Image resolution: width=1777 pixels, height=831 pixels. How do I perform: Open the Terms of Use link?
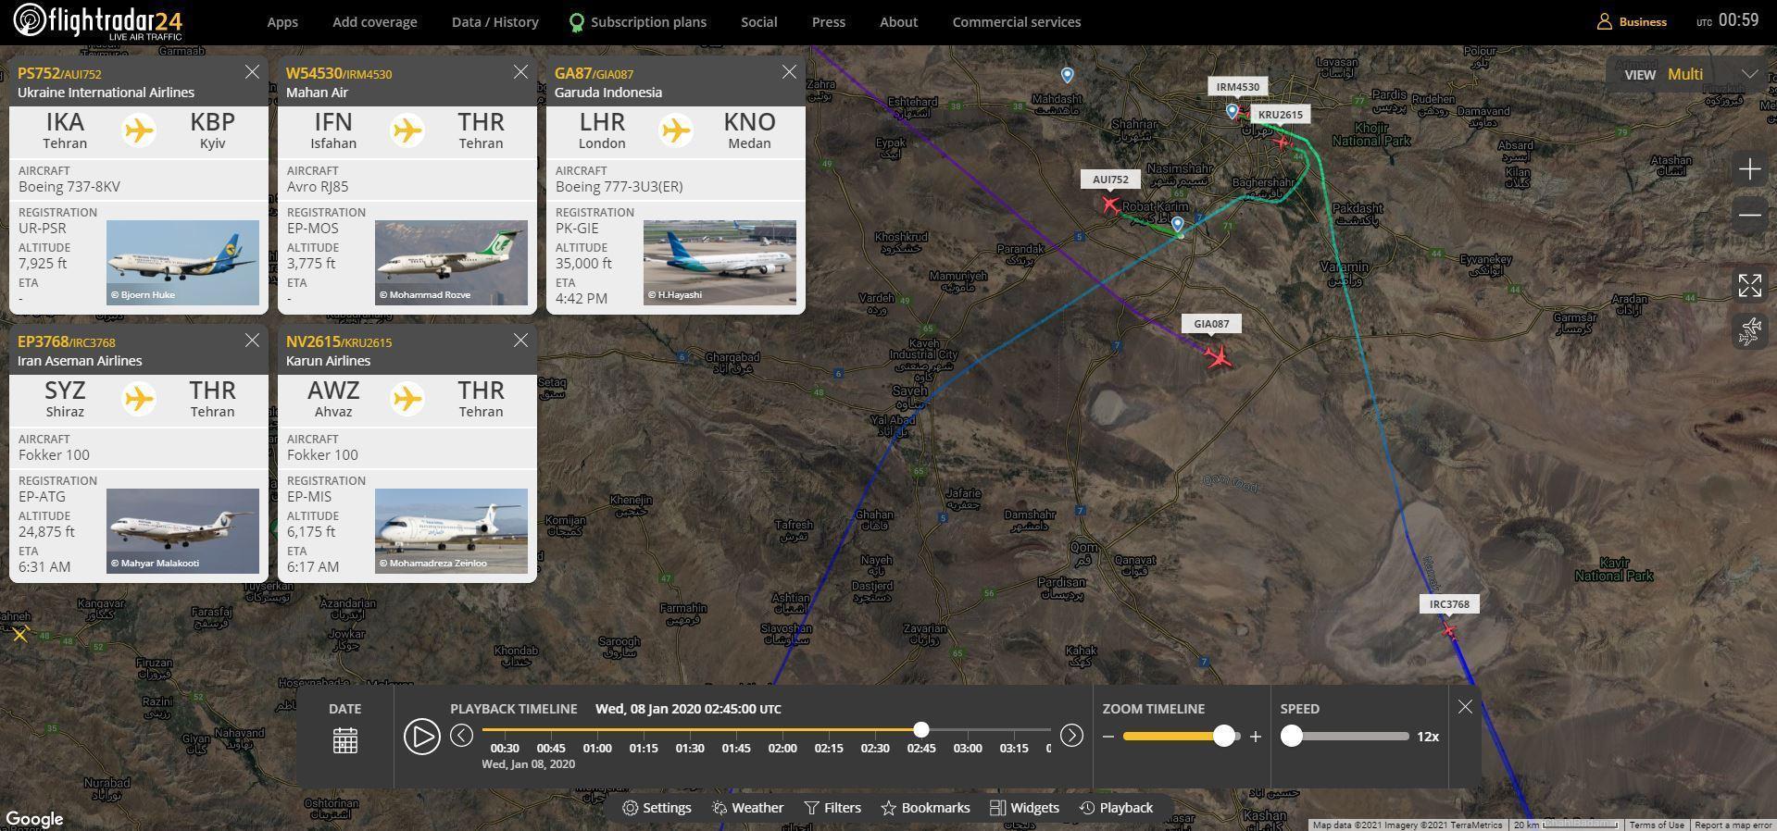pos(1657,825)
